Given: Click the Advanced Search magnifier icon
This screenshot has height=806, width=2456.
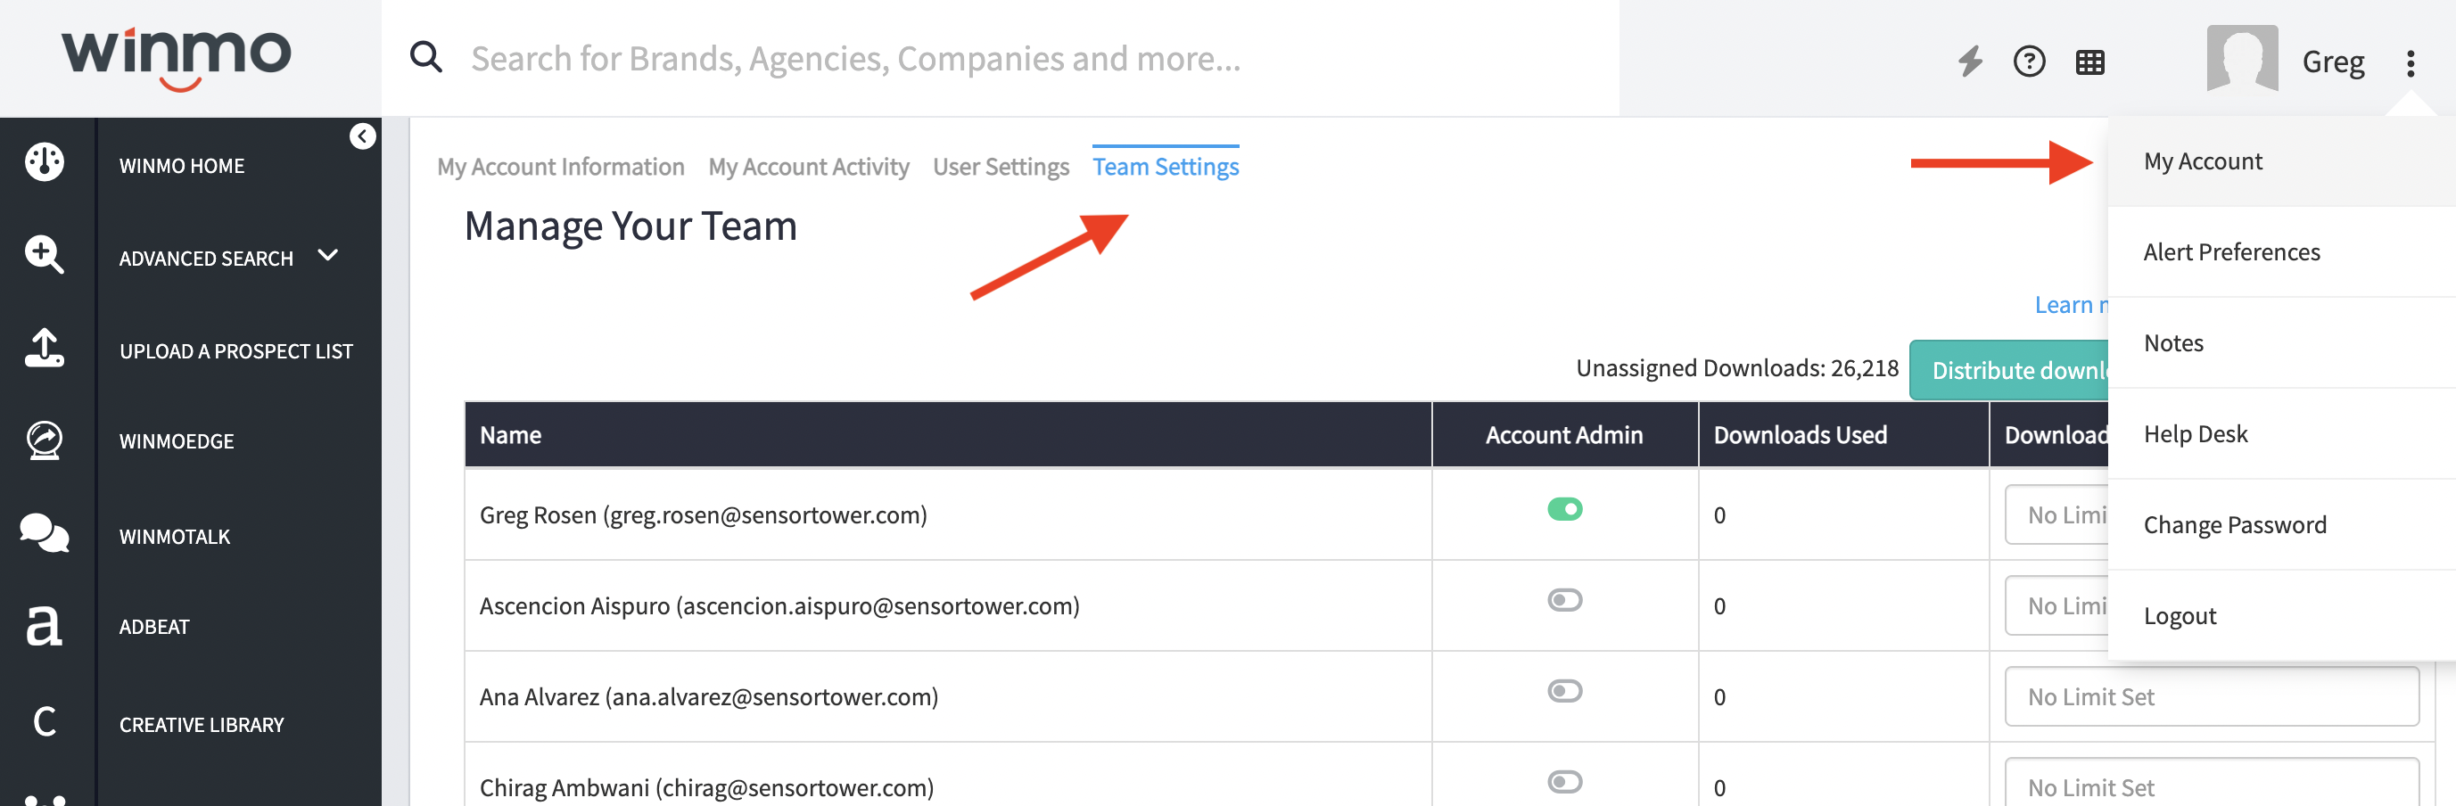Looking at the screenshot, I should 44,254.
